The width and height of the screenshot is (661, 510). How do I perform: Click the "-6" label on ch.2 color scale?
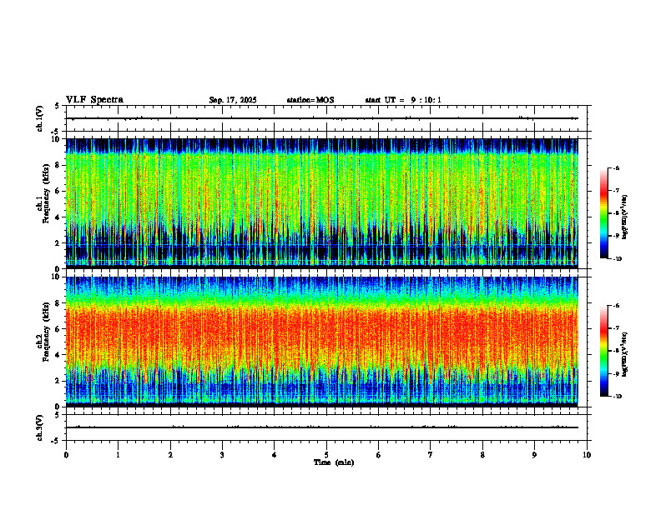tap(616, 306)
